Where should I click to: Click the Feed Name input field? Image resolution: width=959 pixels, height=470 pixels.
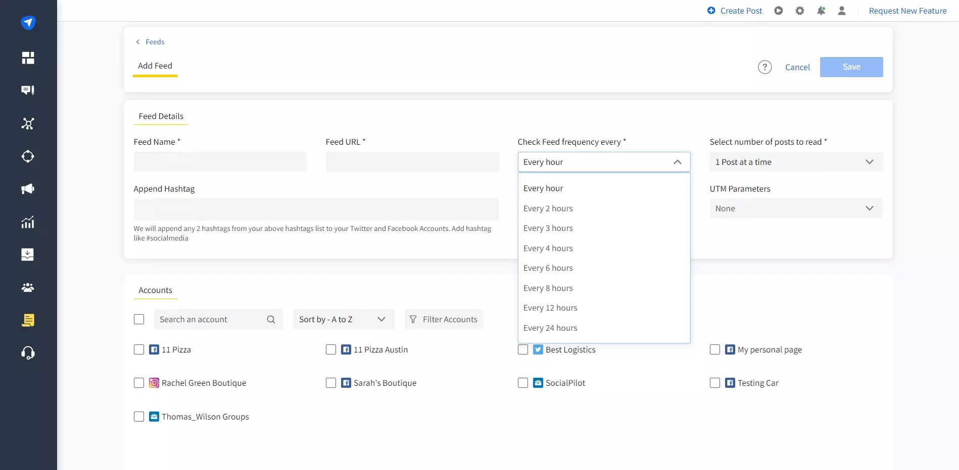click(220, 162)
